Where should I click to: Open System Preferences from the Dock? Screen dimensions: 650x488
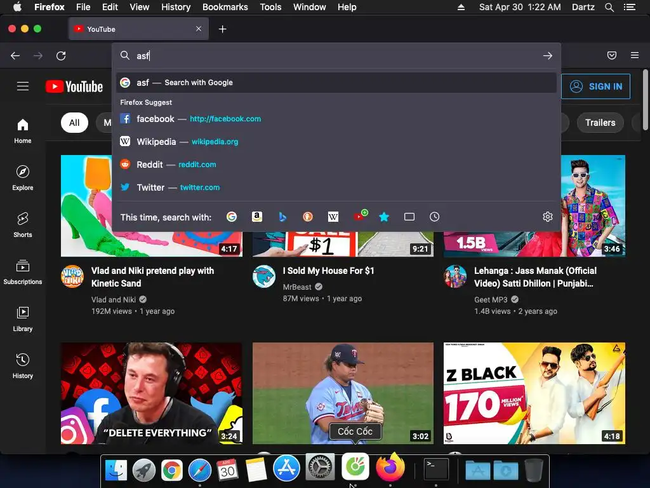click(x=320, y=467)
